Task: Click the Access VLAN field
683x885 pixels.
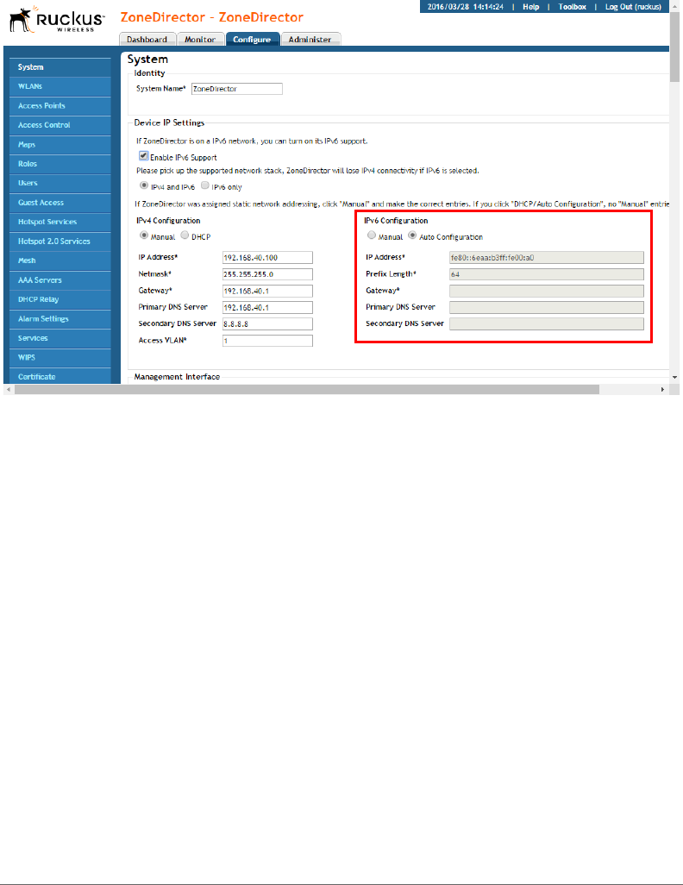Action: click(267, 341)
